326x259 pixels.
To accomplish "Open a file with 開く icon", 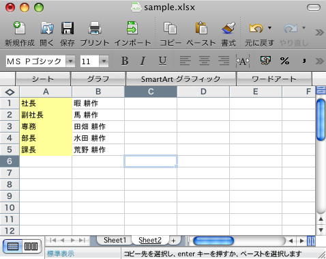I will coord(47,28).
